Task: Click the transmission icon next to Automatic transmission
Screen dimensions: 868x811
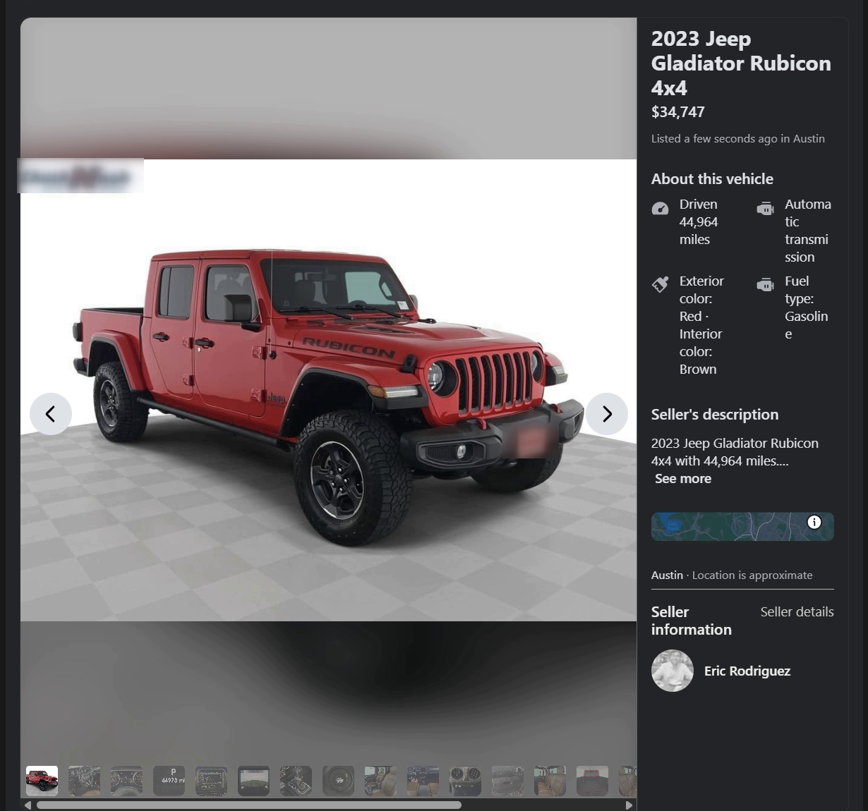Action: click(x=765, y=209)
